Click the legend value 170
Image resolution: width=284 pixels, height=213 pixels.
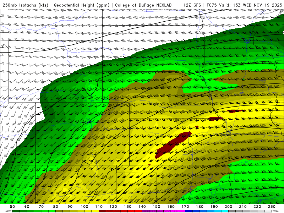(x=185, y=207)
